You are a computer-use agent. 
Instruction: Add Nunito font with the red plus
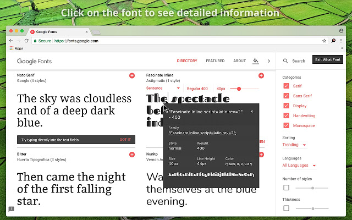coord(262,155)
